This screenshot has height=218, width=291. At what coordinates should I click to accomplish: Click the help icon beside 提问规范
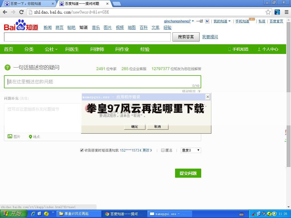coord(199,91)
